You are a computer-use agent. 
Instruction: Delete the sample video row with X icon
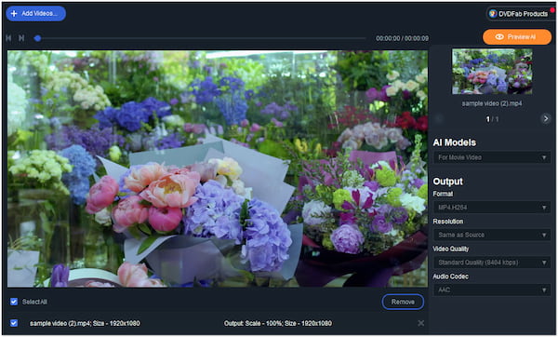coord(420,323)
